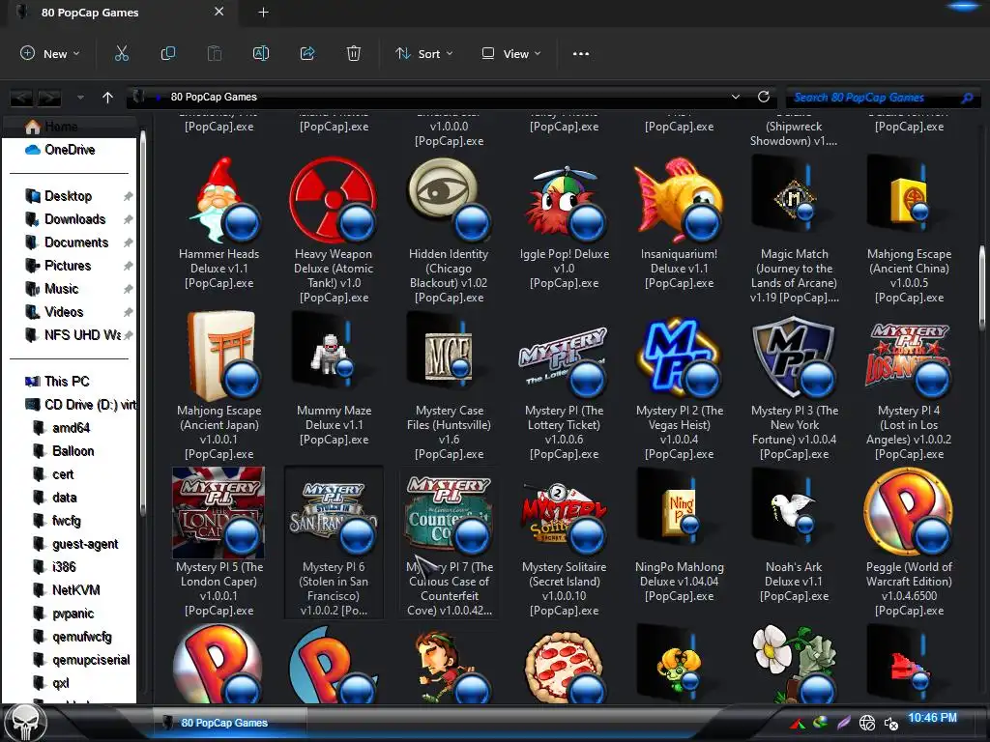Open Desktop quick access folder
The width and height of the screenshot is (990, 742).
coord(70,196)
